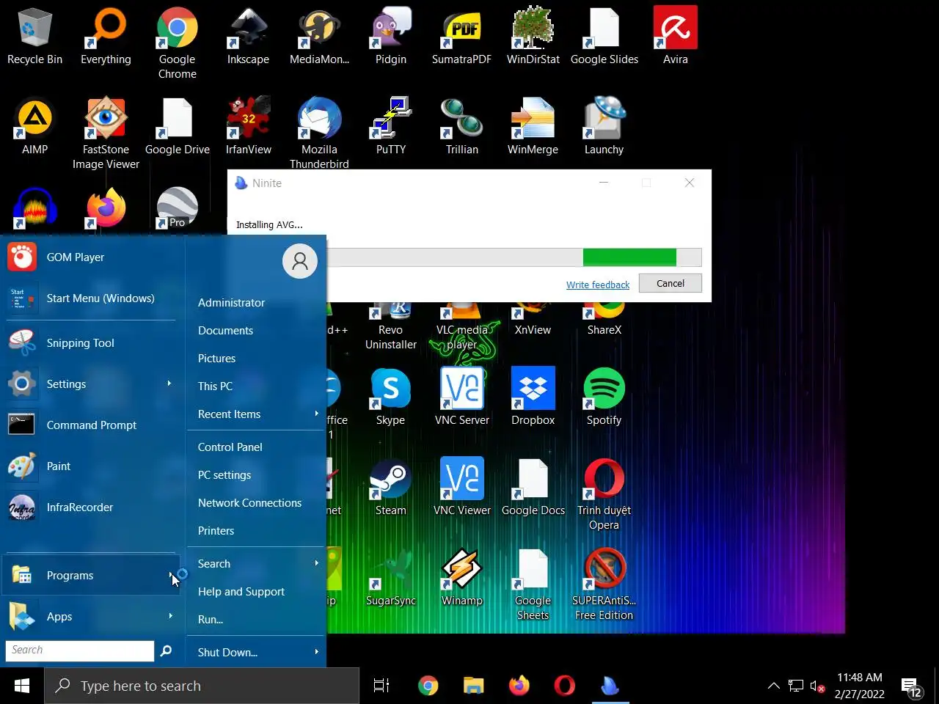Open the Recycle Bin desktop icon
The height and width of the screenshot is (704, 939).
click(x=34, y=37)
